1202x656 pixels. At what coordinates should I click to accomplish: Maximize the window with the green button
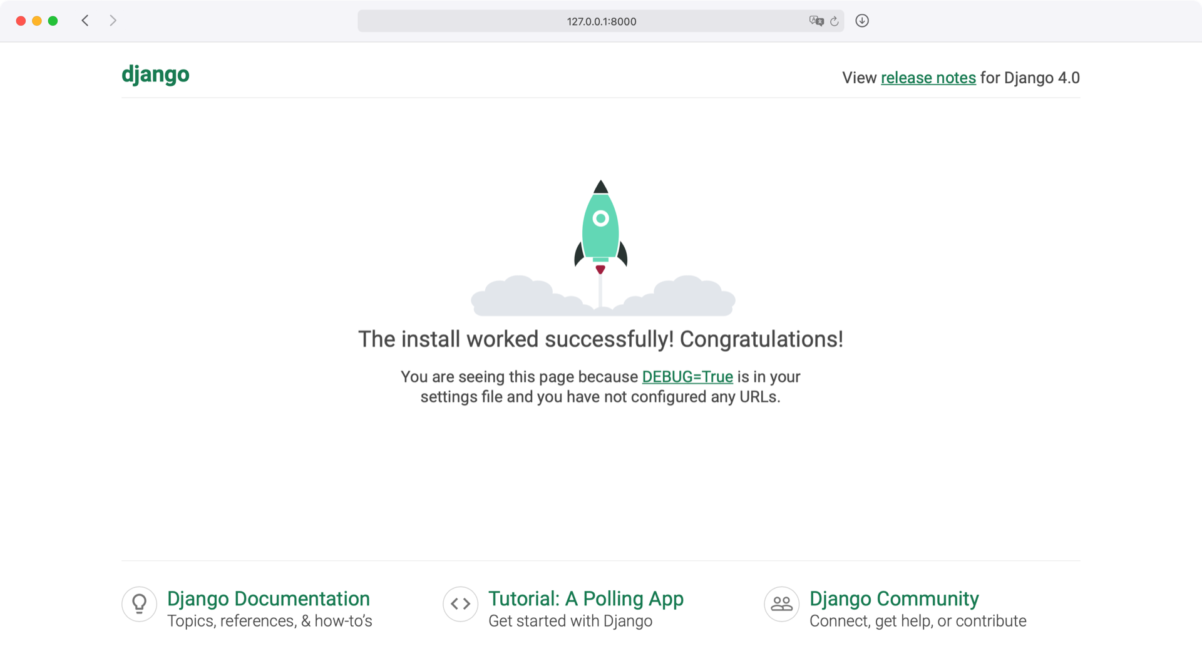[53, 21]
